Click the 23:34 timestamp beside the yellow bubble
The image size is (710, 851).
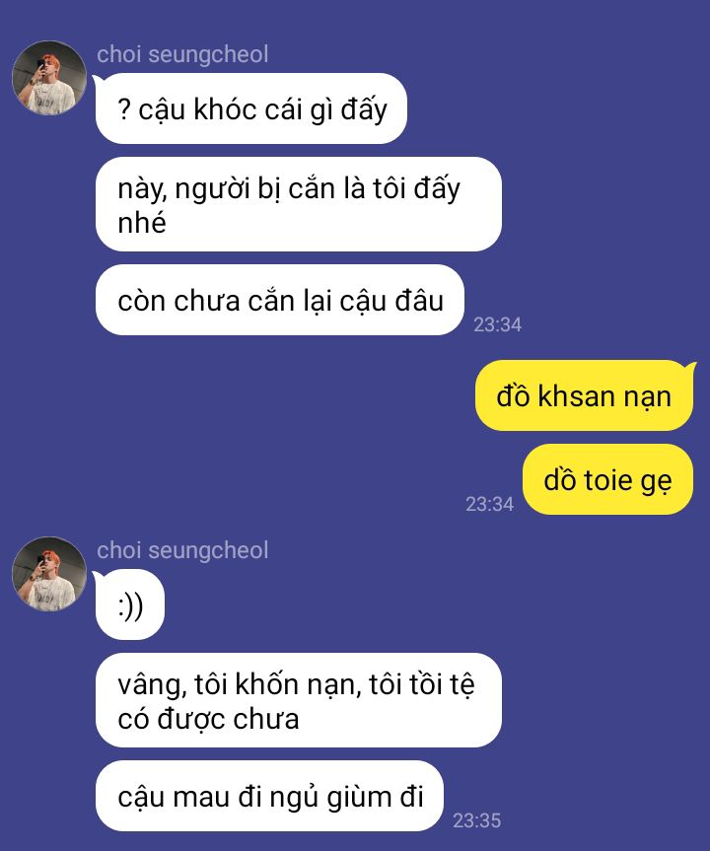[x=489, y=504]
